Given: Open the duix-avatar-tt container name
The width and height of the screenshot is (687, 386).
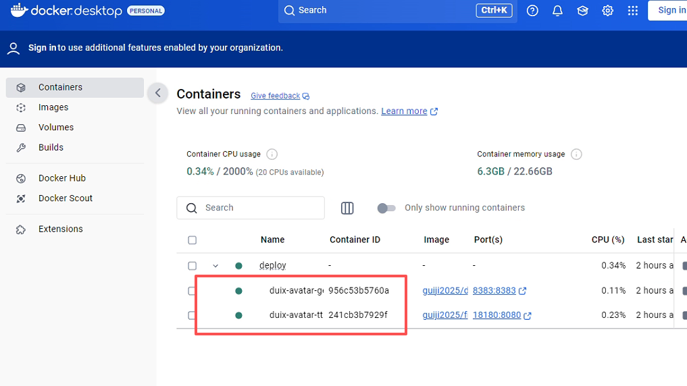Looking at the screenshot, I should (296, 315).
